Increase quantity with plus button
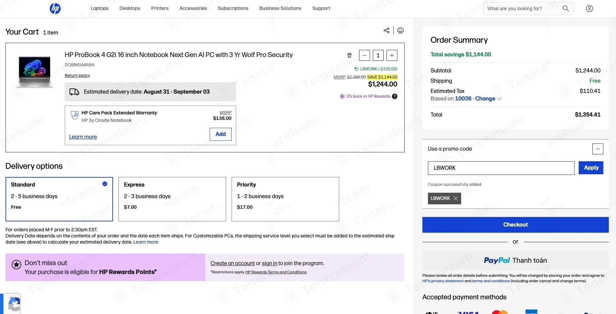The width and height of the screenshot is (616, 314). tap(392, 55)
